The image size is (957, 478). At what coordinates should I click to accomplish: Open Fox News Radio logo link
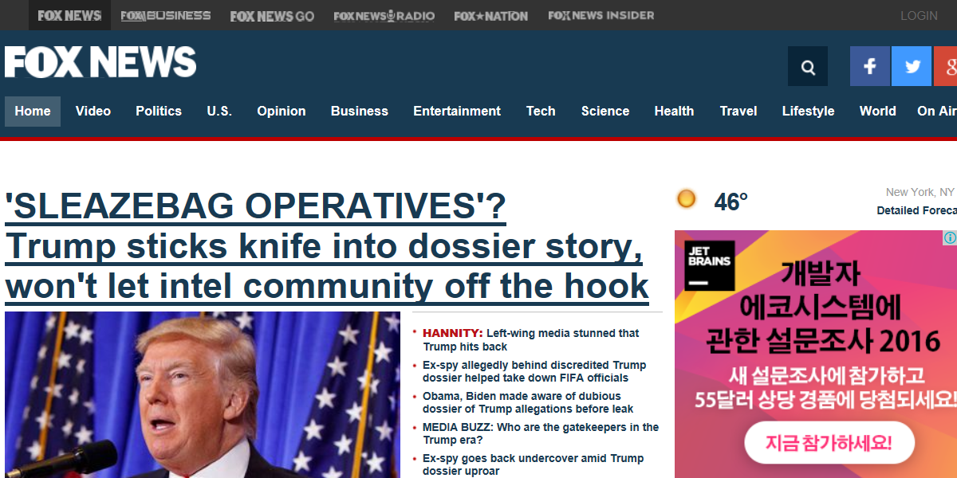tap(384, 15)
